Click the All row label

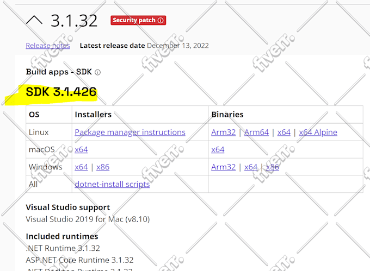(x=33, y=184)
